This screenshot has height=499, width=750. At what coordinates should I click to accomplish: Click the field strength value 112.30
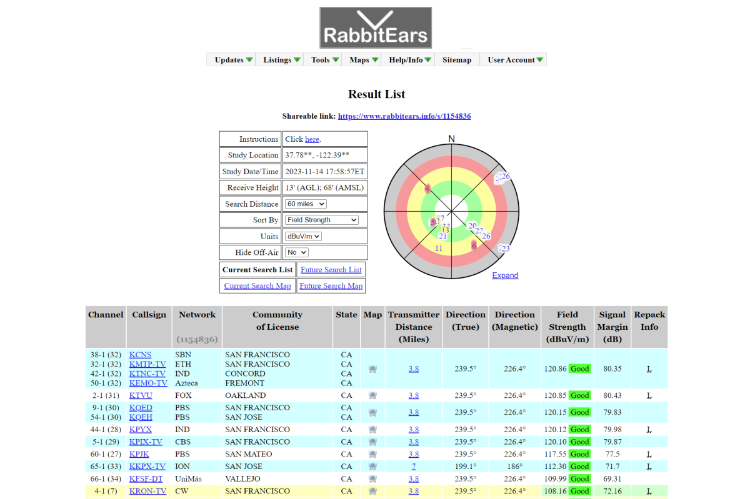coord(554,467)
